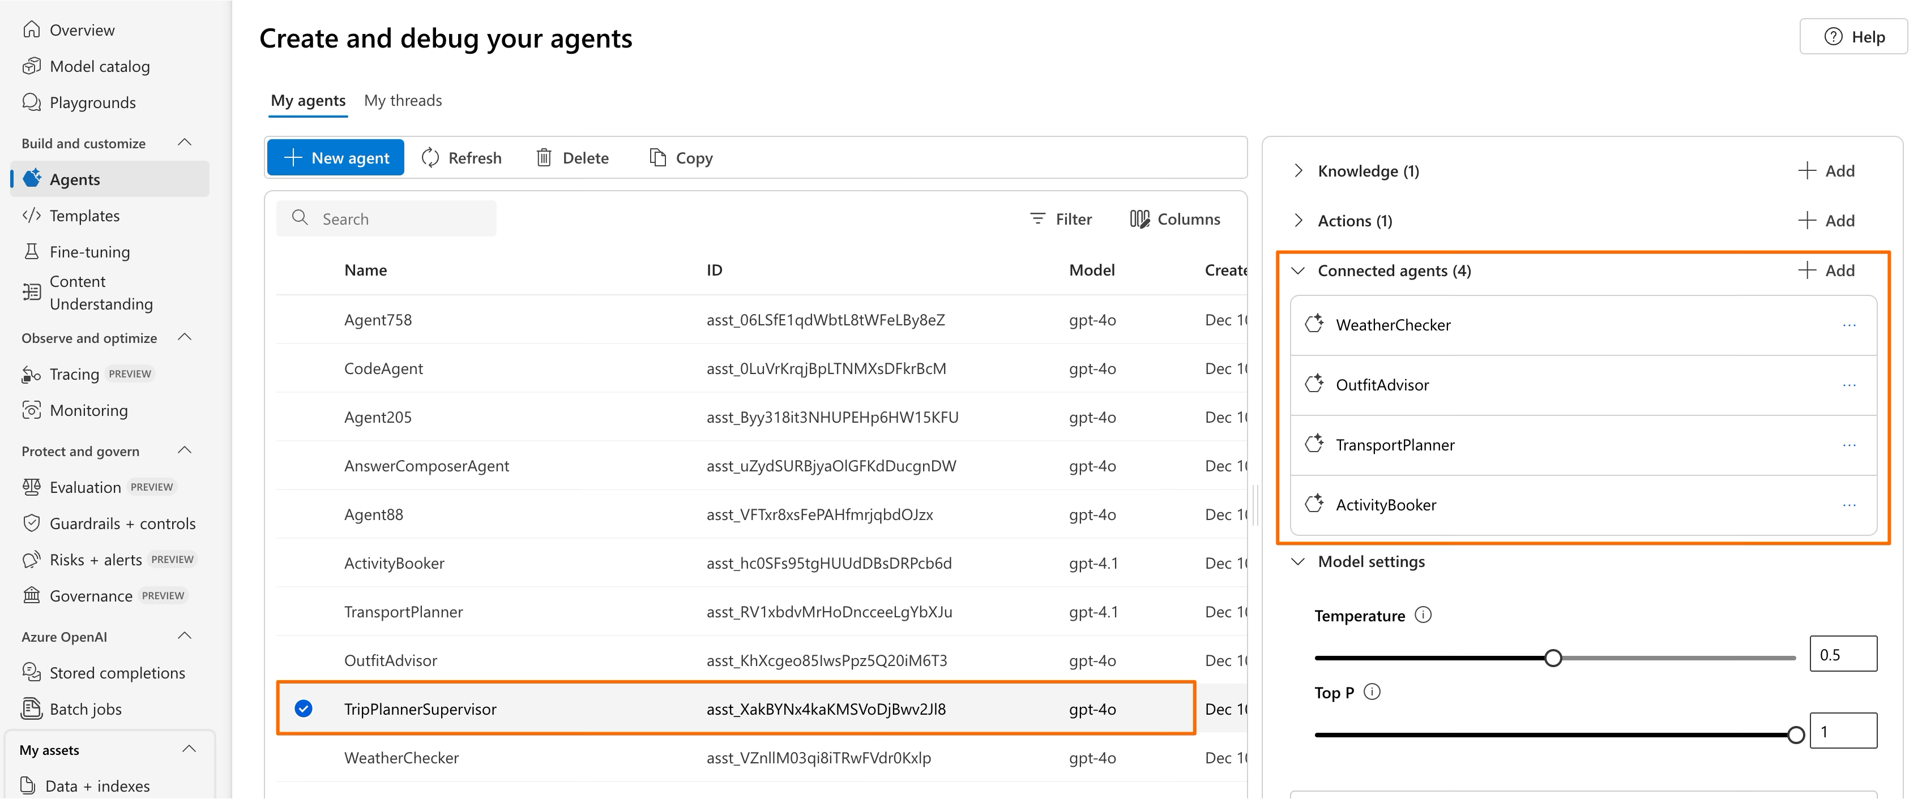Screen dimensions: 1922x799
Task: Select the Agent758 row
Action: pyautogui.click(x=761, y=320)
